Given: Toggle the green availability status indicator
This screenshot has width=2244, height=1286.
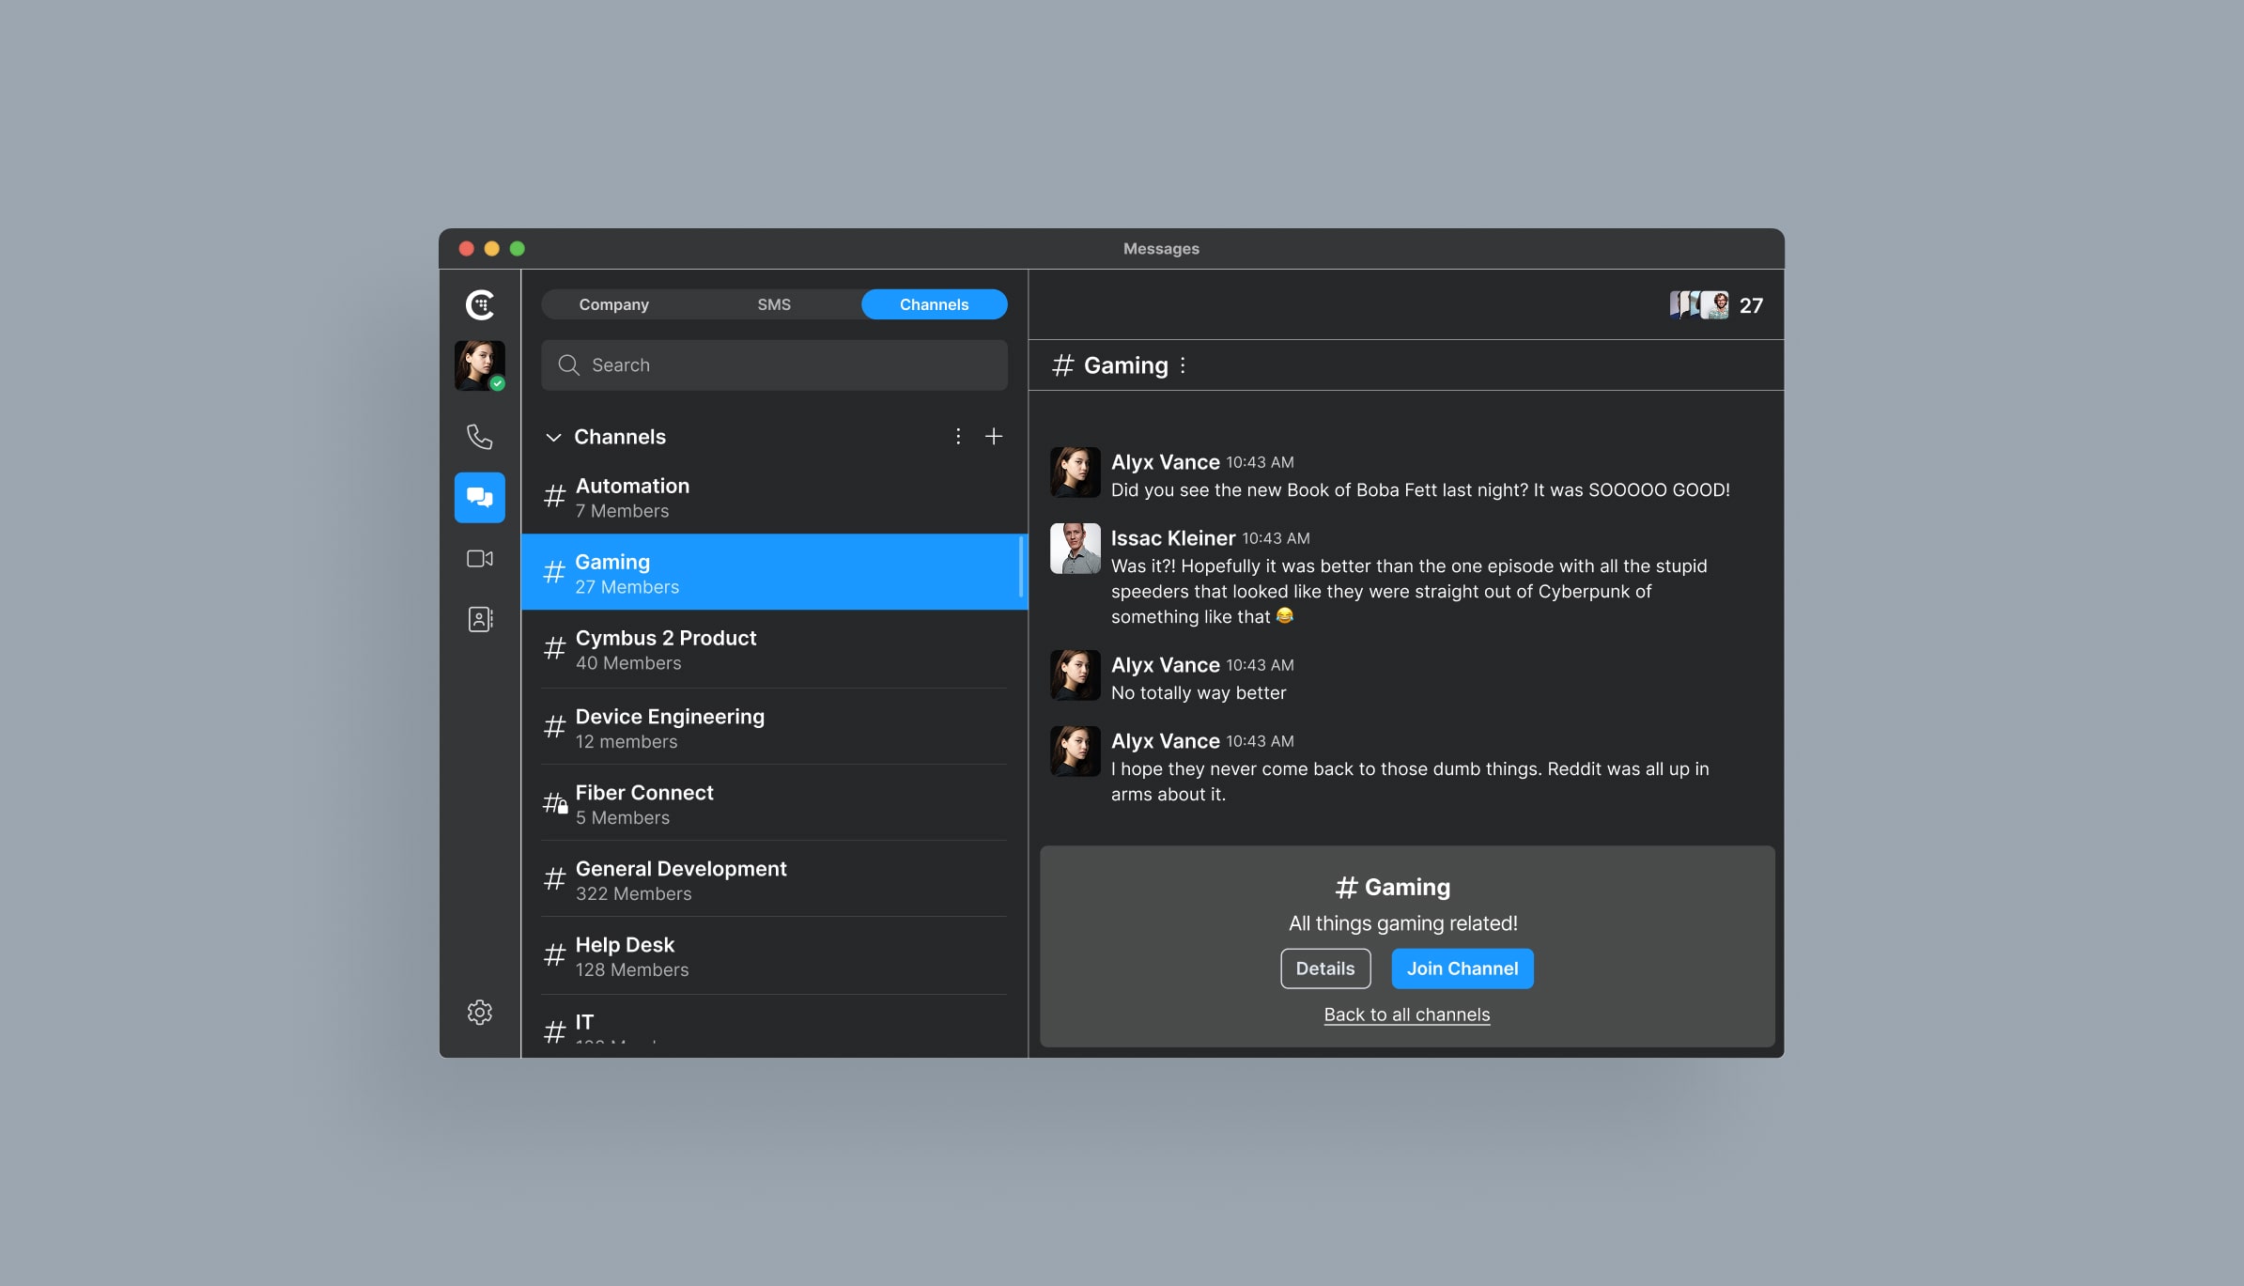Looking at the screenshot, I should tap(499, 383).
